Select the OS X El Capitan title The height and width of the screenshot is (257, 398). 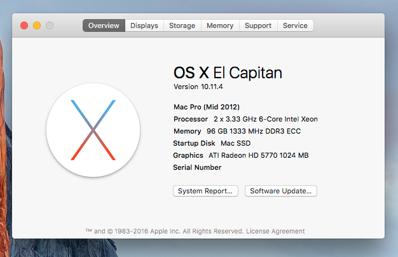click(x=228, y=73)
